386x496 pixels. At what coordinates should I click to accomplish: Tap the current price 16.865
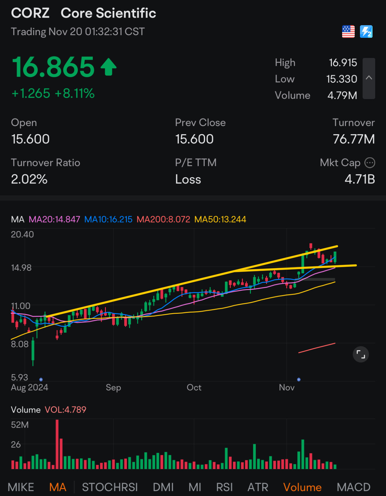(x=53, y=67)
